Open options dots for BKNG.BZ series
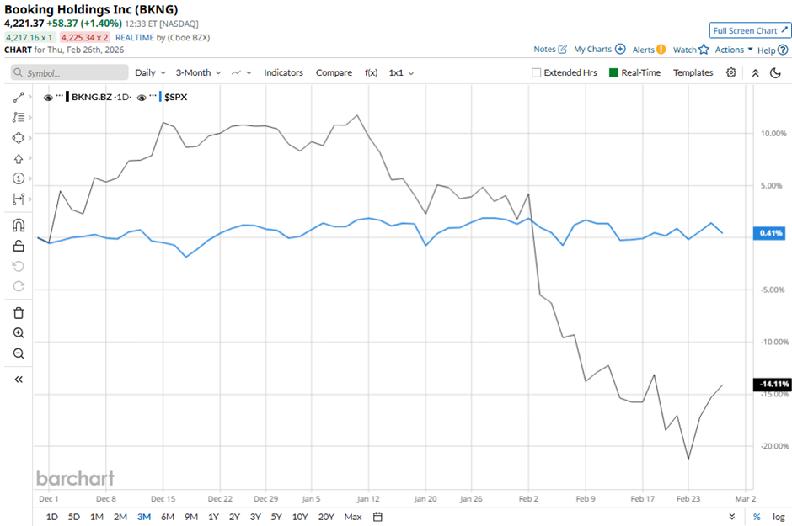This screenshot has width=792, height=526. [60, 95]
